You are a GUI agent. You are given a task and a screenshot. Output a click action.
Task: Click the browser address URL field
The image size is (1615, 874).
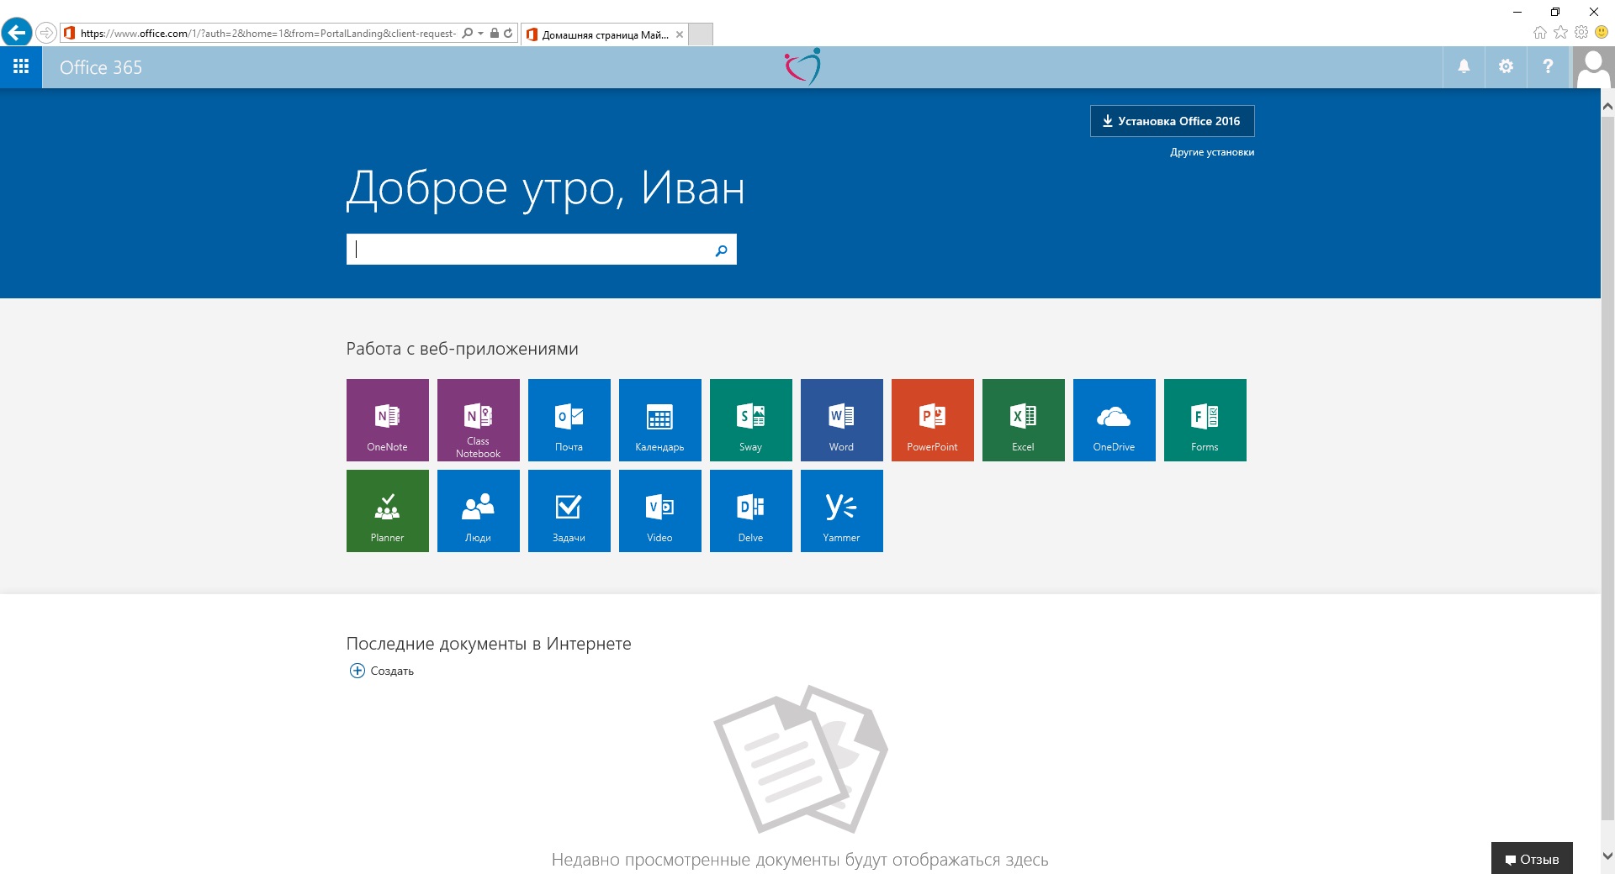coord(267,34)
